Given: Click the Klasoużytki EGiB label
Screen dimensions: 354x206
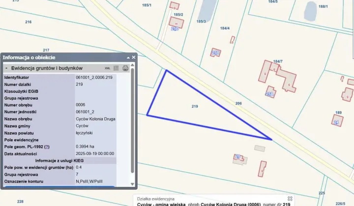Looking at the screenshot, I should pos(21,91).
